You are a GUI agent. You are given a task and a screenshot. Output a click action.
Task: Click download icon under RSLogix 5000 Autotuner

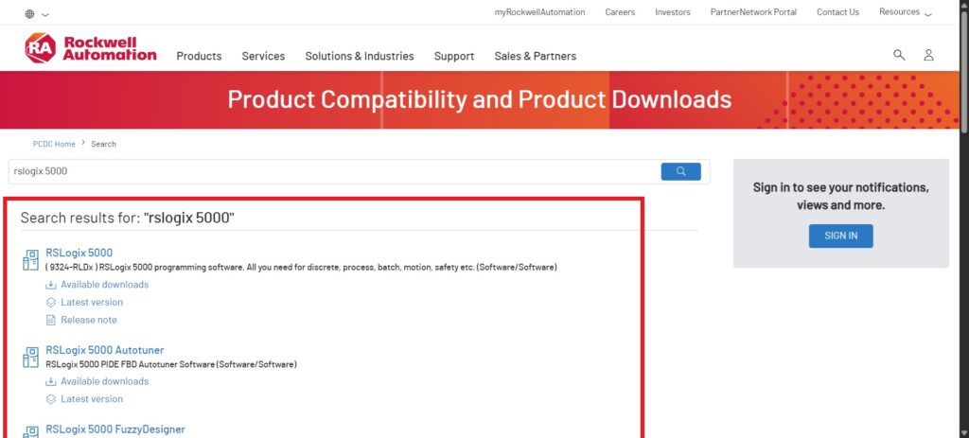pyautogui.click(x=51, y=381)
